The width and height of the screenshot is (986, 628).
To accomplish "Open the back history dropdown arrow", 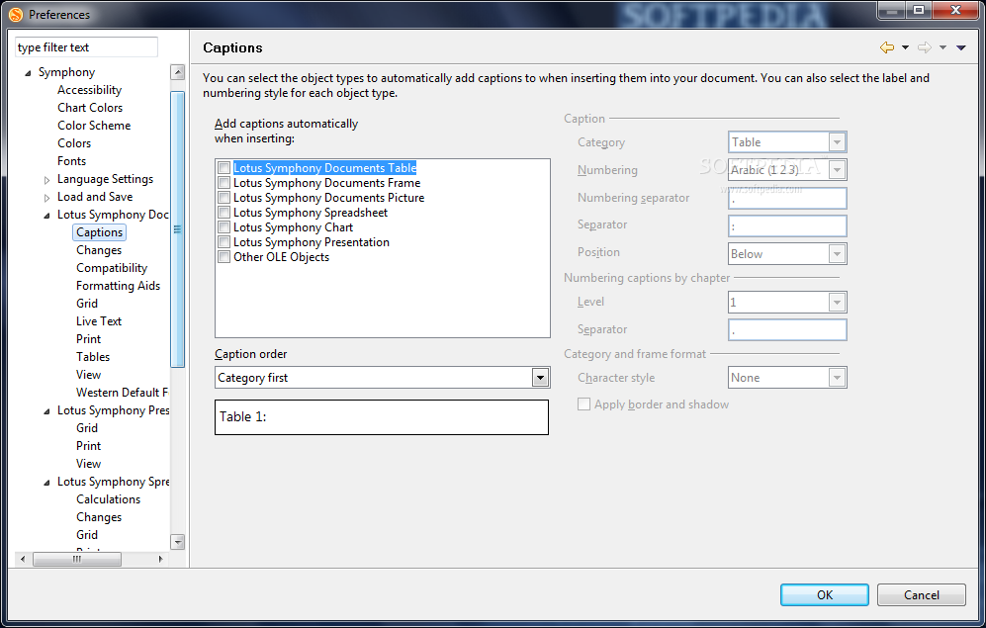I will click(x=906, y=47).
